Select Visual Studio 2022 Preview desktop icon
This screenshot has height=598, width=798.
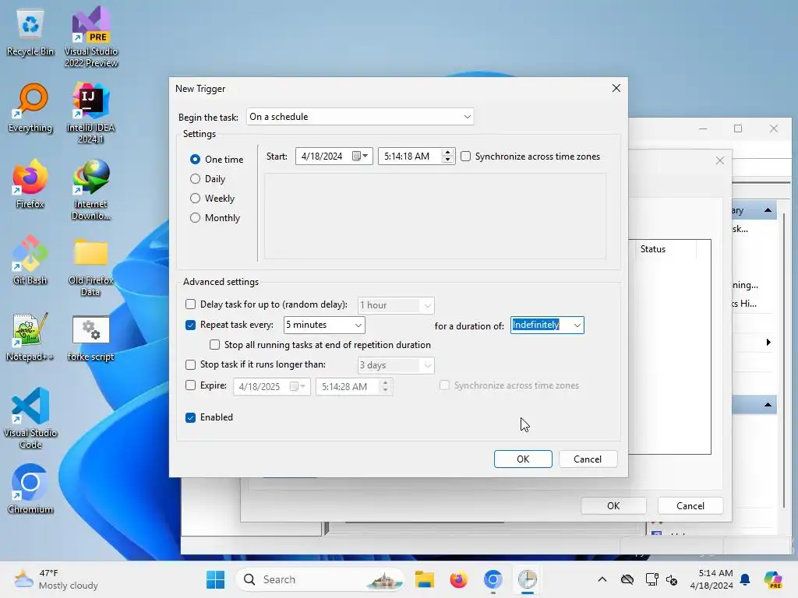point(91,37)
